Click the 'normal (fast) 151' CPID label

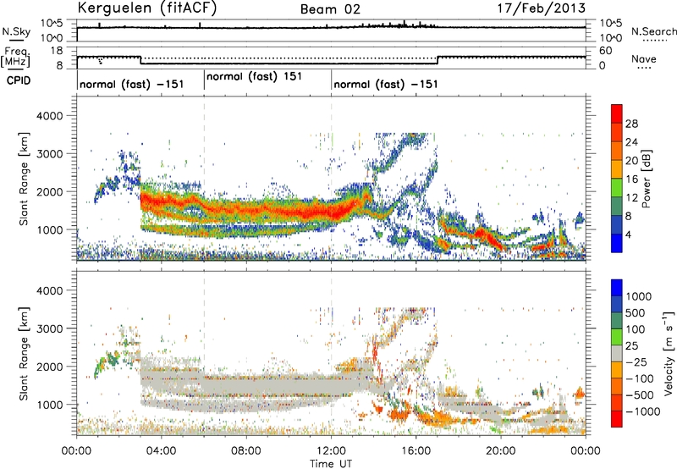point(255,76)
